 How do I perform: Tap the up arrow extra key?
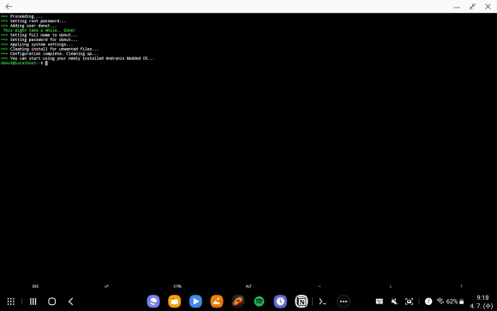click(462, 286)
